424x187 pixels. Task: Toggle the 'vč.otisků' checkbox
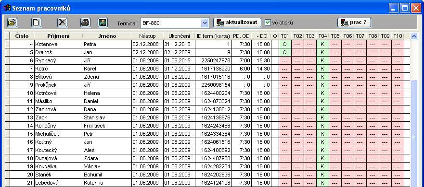(x=268, y=23)
